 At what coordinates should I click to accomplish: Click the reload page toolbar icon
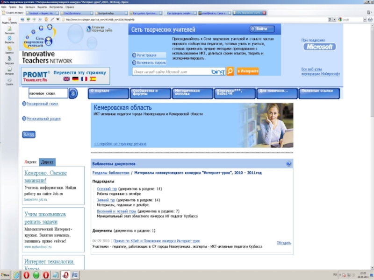pos(46,19)
